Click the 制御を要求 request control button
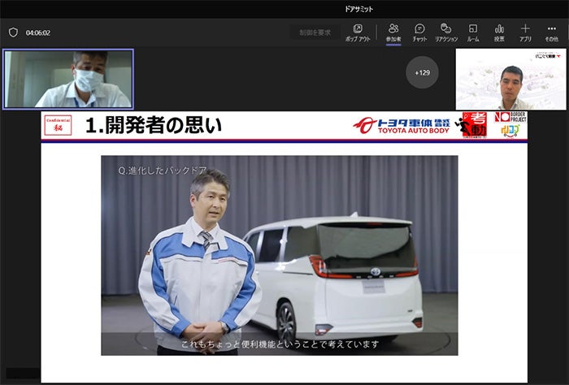569x385 pixels. tap(315, 32)
